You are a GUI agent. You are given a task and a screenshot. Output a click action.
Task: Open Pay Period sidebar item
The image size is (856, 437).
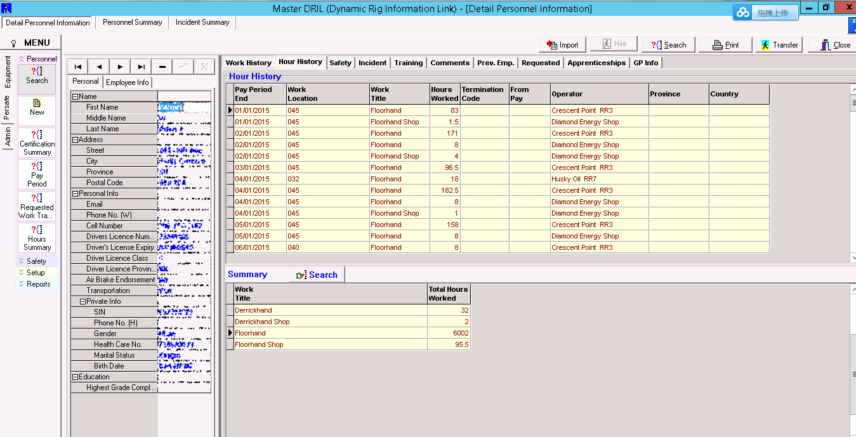(x=37, y=174)
